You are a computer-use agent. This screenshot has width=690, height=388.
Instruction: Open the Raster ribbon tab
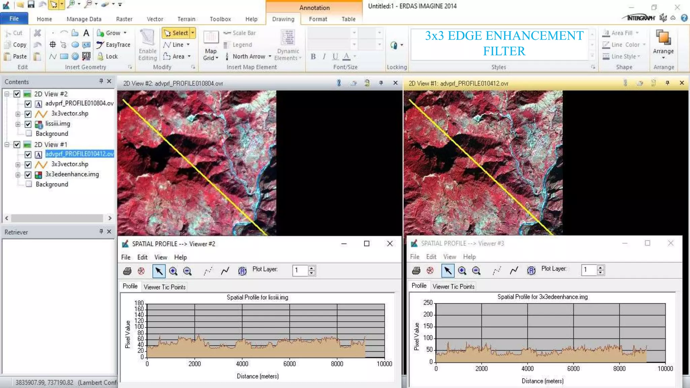pyautogui.click(x=124, y=19)
